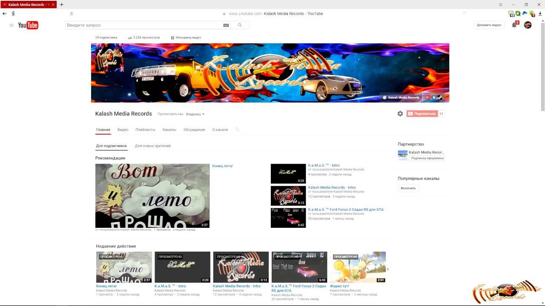Open the notifications bell
The image size is (545, 306).
514,25
